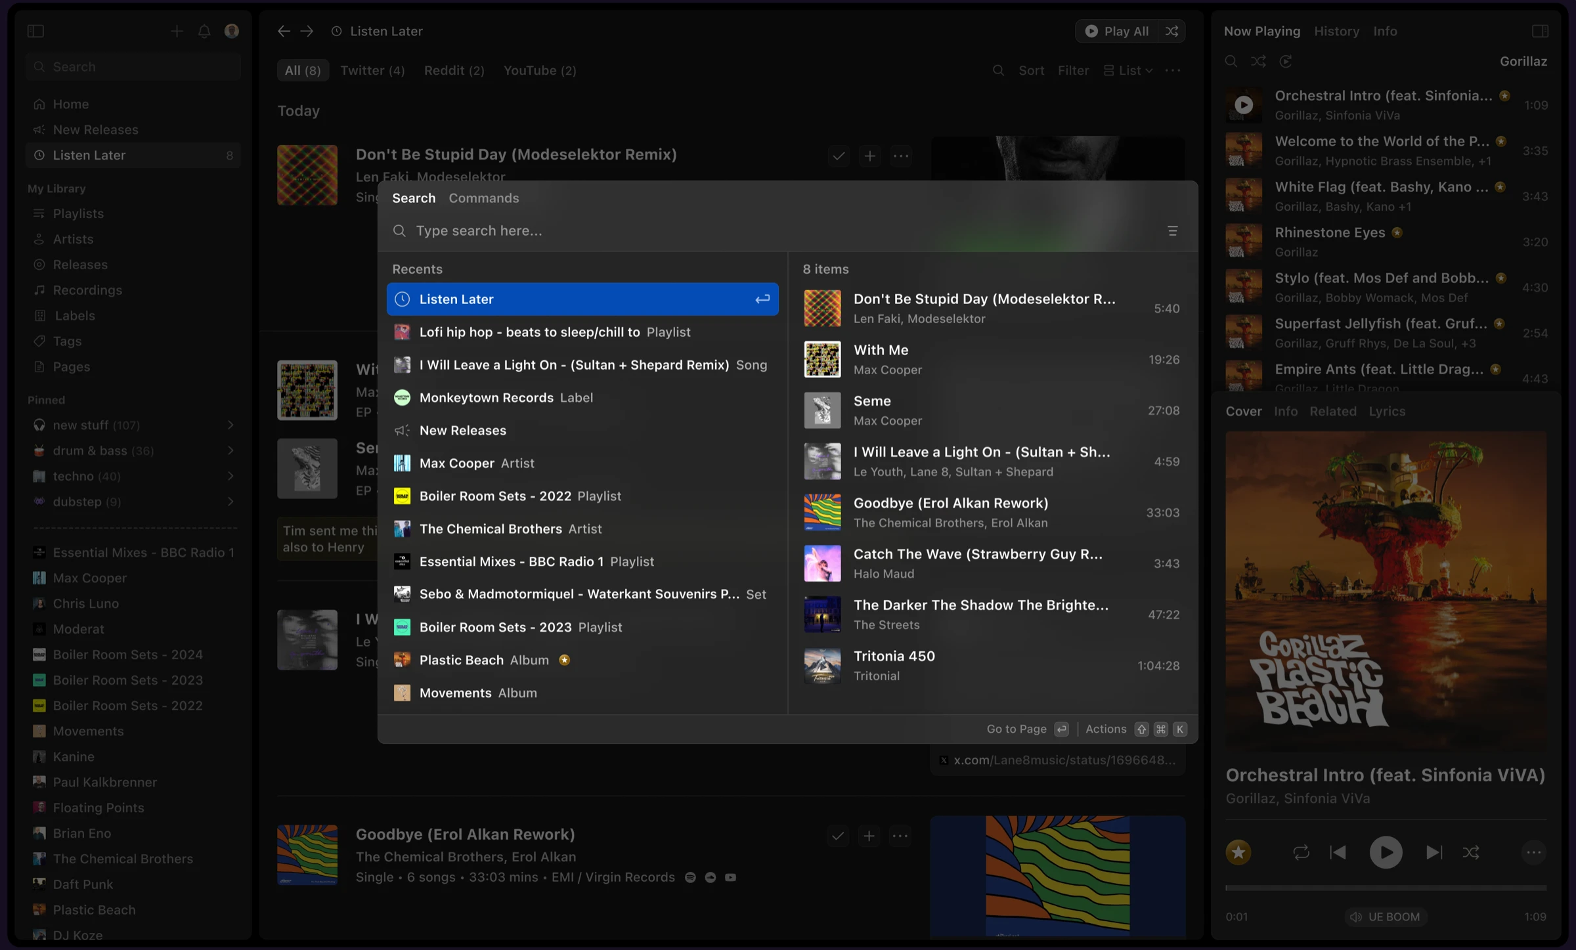Click the repeat icon in Now Playing toolbar

coord(1286,61)
